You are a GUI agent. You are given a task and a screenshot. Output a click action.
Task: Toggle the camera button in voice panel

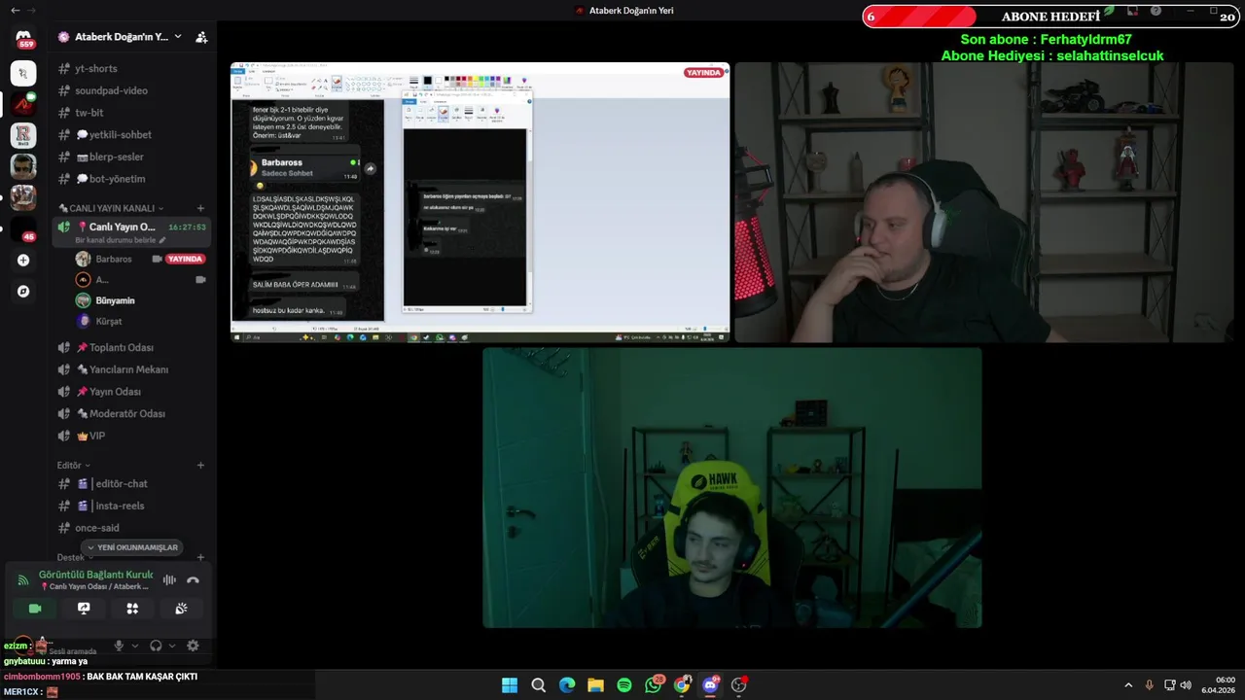click(x=35, y=609)
